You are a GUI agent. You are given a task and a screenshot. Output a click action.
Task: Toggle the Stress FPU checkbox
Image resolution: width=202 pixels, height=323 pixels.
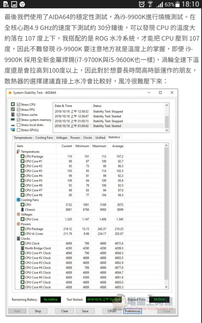[19, 110]
